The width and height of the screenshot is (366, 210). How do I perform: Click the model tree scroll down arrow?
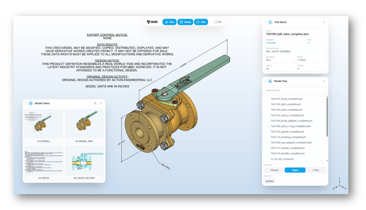[327, 161]
